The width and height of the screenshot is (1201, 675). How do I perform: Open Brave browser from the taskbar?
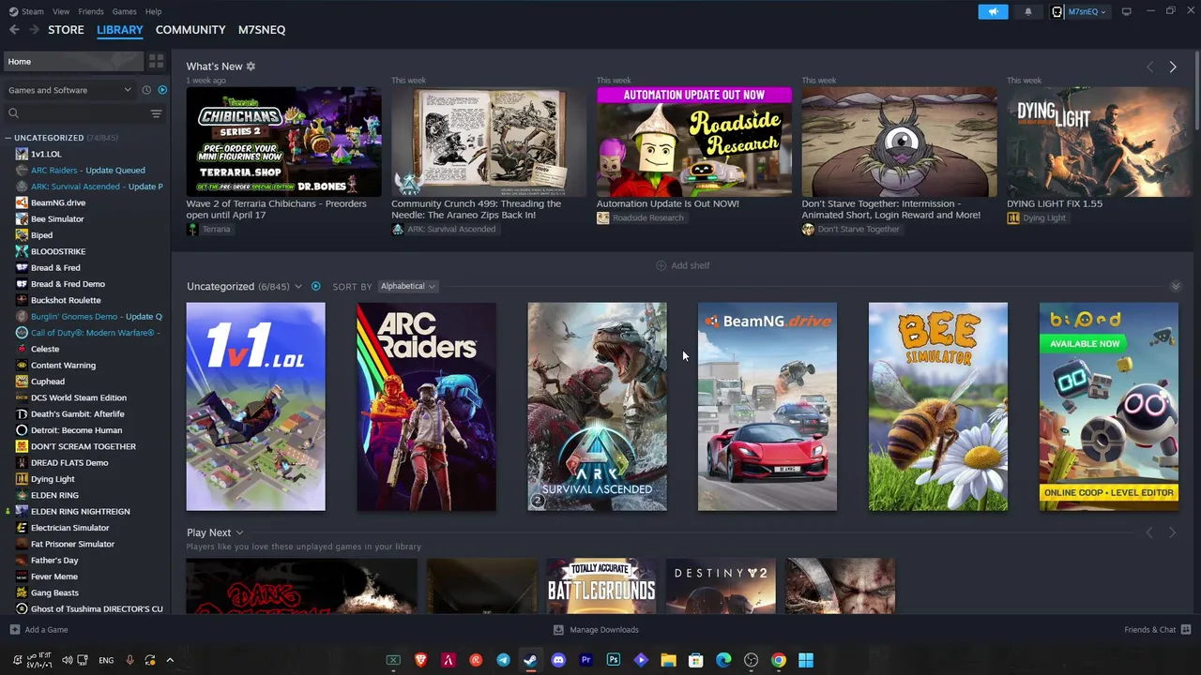420,660
